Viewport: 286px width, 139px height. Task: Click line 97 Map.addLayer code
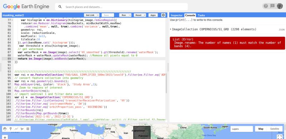(56, 84)
